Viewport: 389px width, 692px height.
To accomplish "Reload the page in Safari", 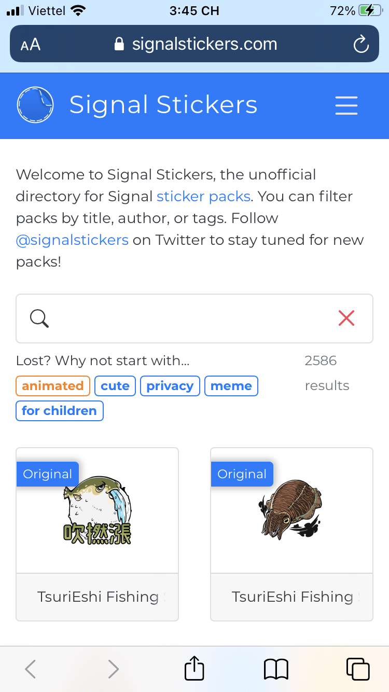I will [360, 44].
